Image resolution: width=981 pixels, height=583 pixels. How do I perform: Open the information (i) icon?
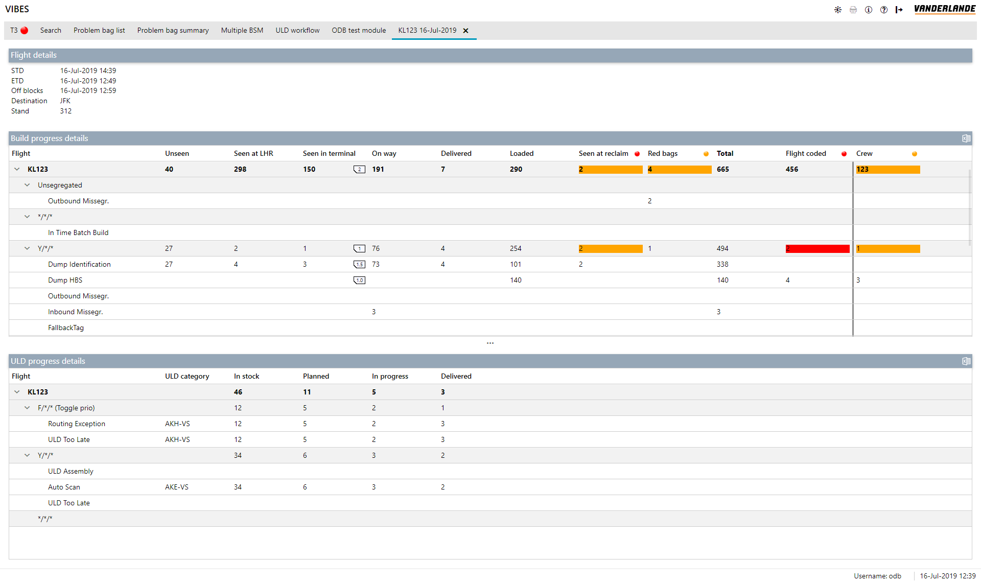click(x=869, y=10)
